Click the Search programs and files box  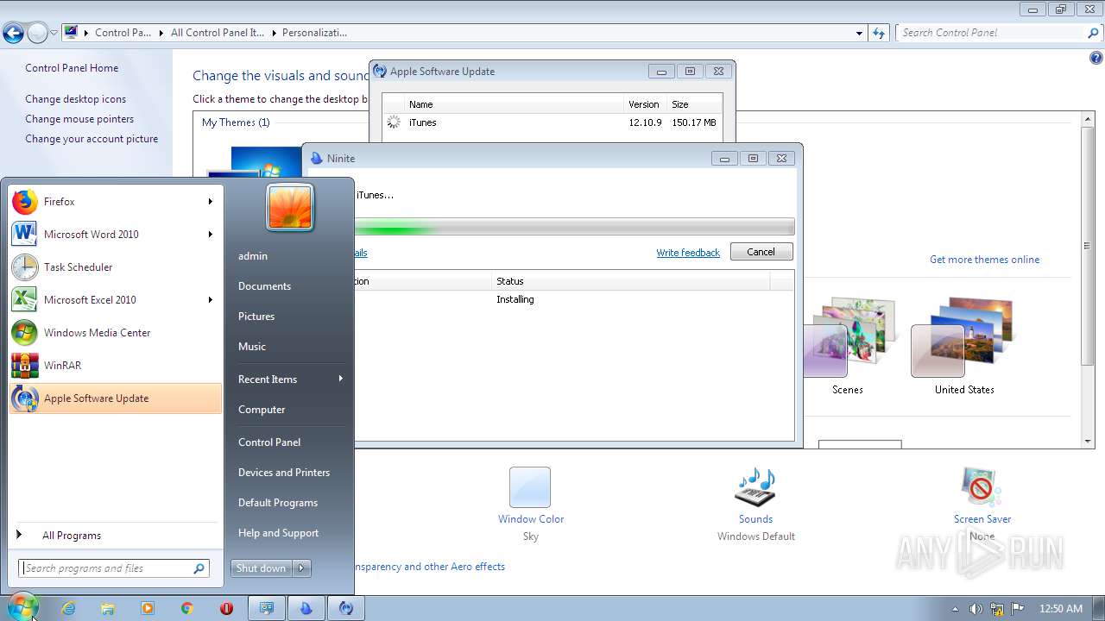pyautogui.click(x=114, y=568)
